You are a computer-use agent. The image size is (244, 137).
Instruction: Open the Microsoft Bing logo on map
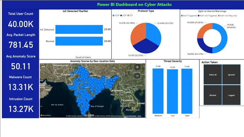coord(46,115)
